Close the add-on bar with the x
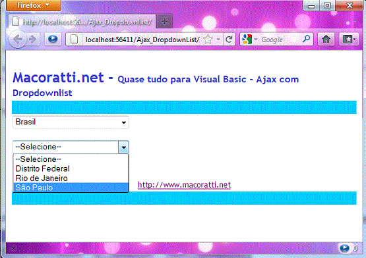366x258 pixels. point(14,249)
